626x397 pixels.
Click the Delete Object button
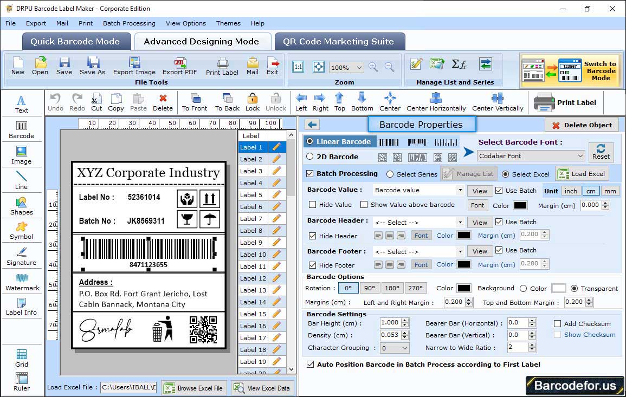tap(582, 125)
